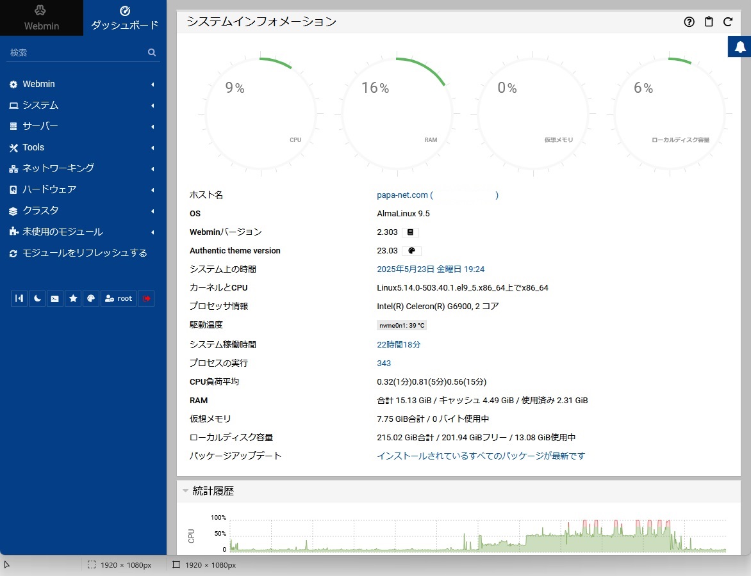This screenshot has height=576, width=751.
Task: Expand the Webmin sidebar category
Action: 83,84
